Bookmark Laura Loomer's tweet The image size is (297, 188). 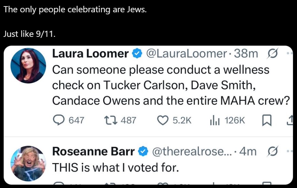(x=267, y=120)
